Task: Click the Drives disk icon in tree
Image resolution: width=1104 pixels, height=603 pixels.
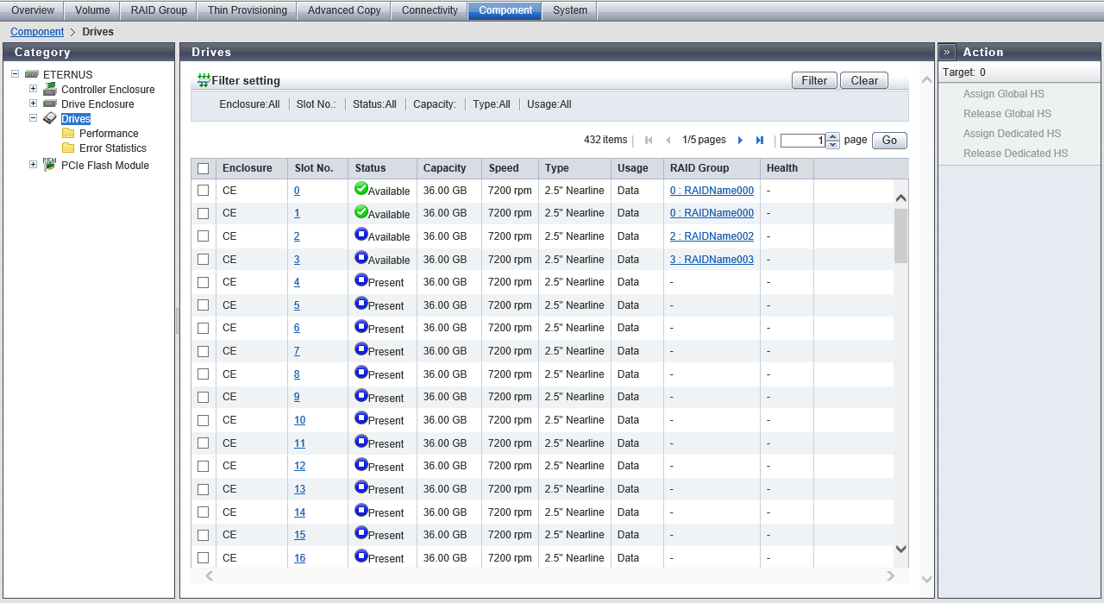Action: click(50, 118)
